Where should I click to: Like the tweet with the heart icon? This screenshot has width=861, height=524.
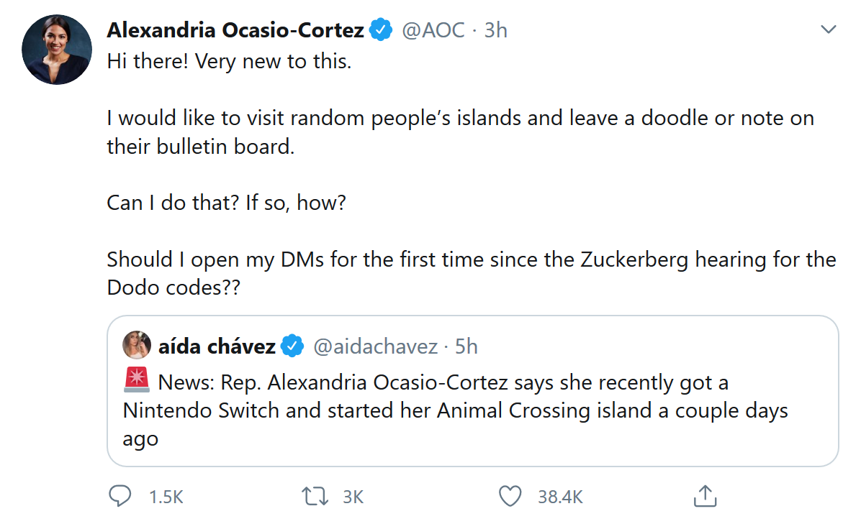[510, 496]
